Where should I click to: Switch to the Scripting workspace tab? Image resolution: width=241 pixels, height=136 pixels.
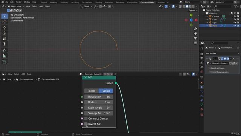click(161, 2)
